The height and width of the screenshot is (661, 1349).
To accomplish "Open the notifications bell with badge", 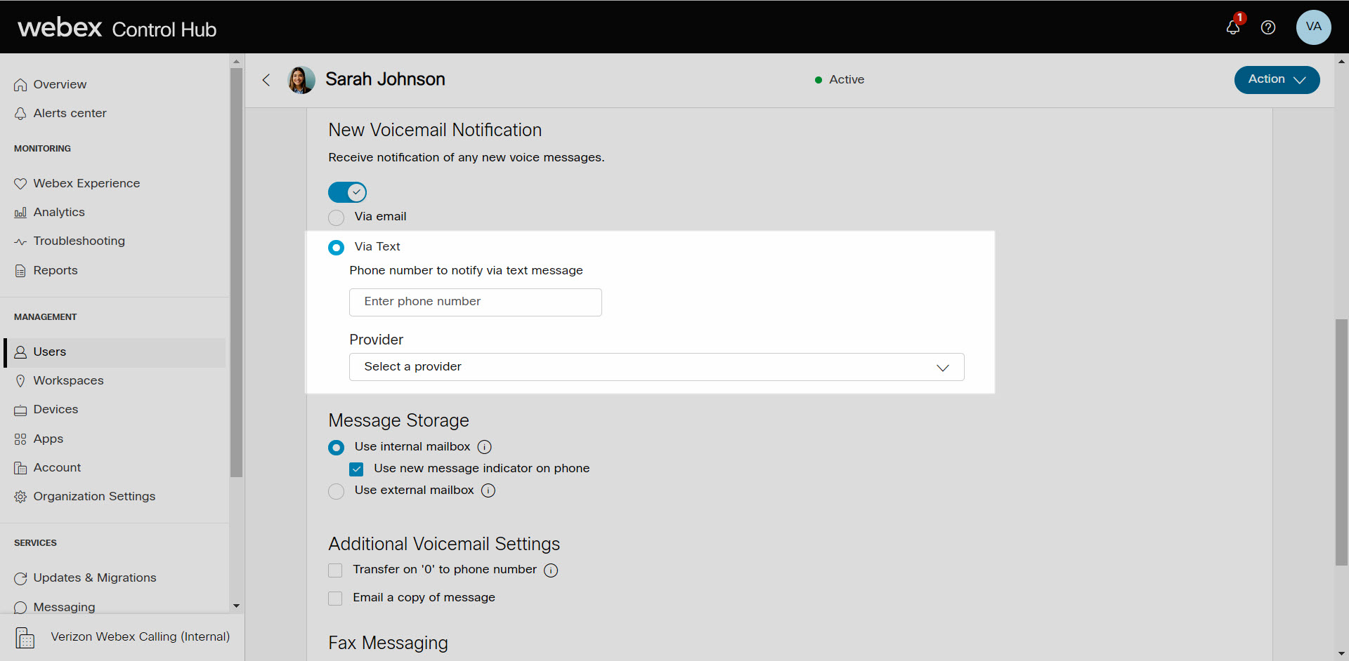I will (x=1234, y=28).
